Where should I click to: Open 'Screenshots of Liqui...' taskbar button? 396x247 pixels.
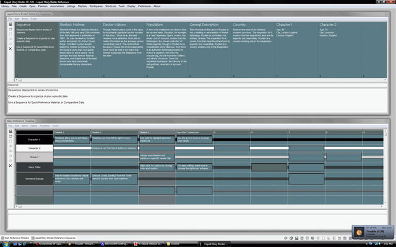(49, 244)
